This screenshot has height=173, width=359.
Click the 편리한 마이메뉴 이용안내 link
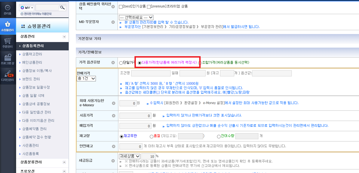tap(38, 14)
